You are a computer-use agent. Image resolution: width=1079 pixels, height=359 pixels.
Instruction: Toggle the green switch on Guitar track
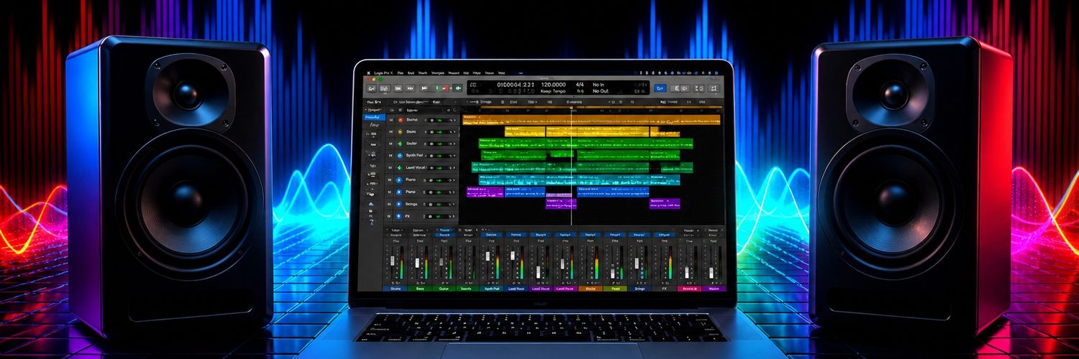pyautogui.click(x=439, y=144)
